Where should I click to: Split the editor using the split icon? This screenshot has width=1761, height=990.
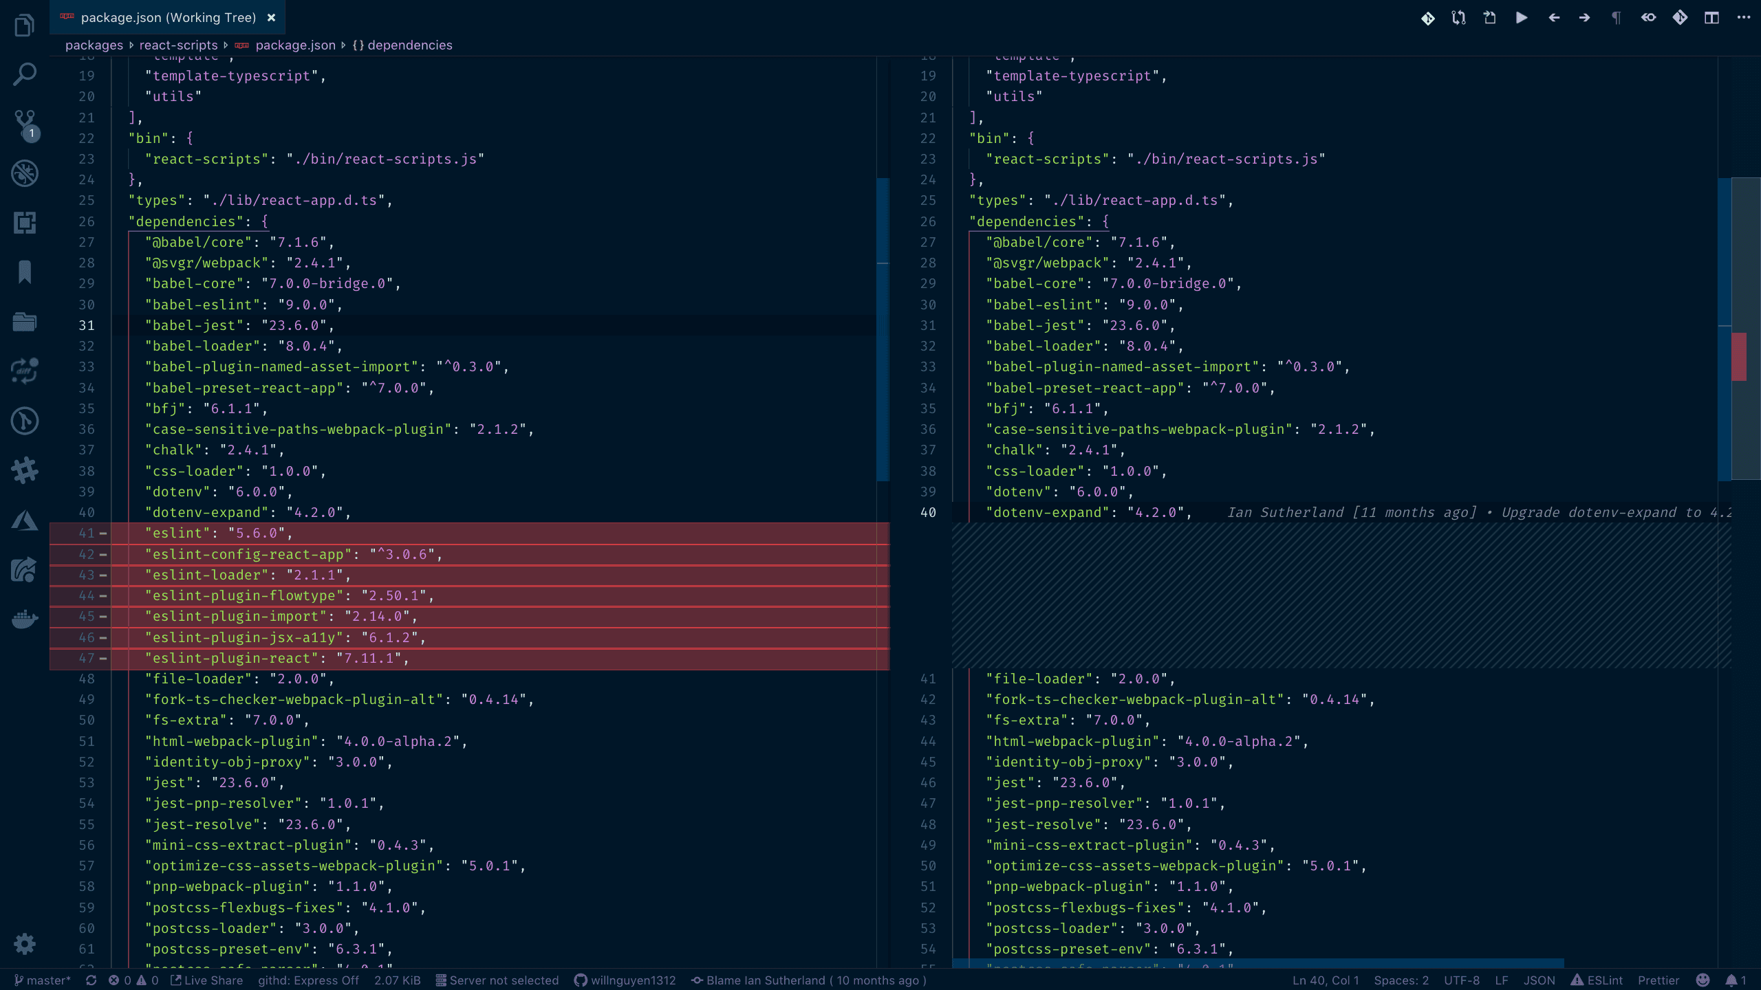pyautogui.click(x=1712, y=18)
